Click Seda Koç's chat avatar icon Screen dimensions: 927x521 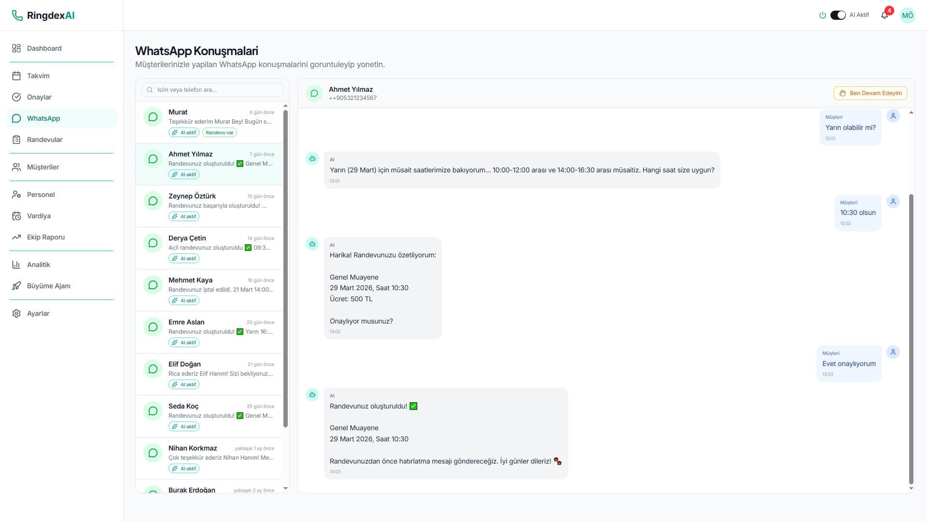[x=153, y=411]
